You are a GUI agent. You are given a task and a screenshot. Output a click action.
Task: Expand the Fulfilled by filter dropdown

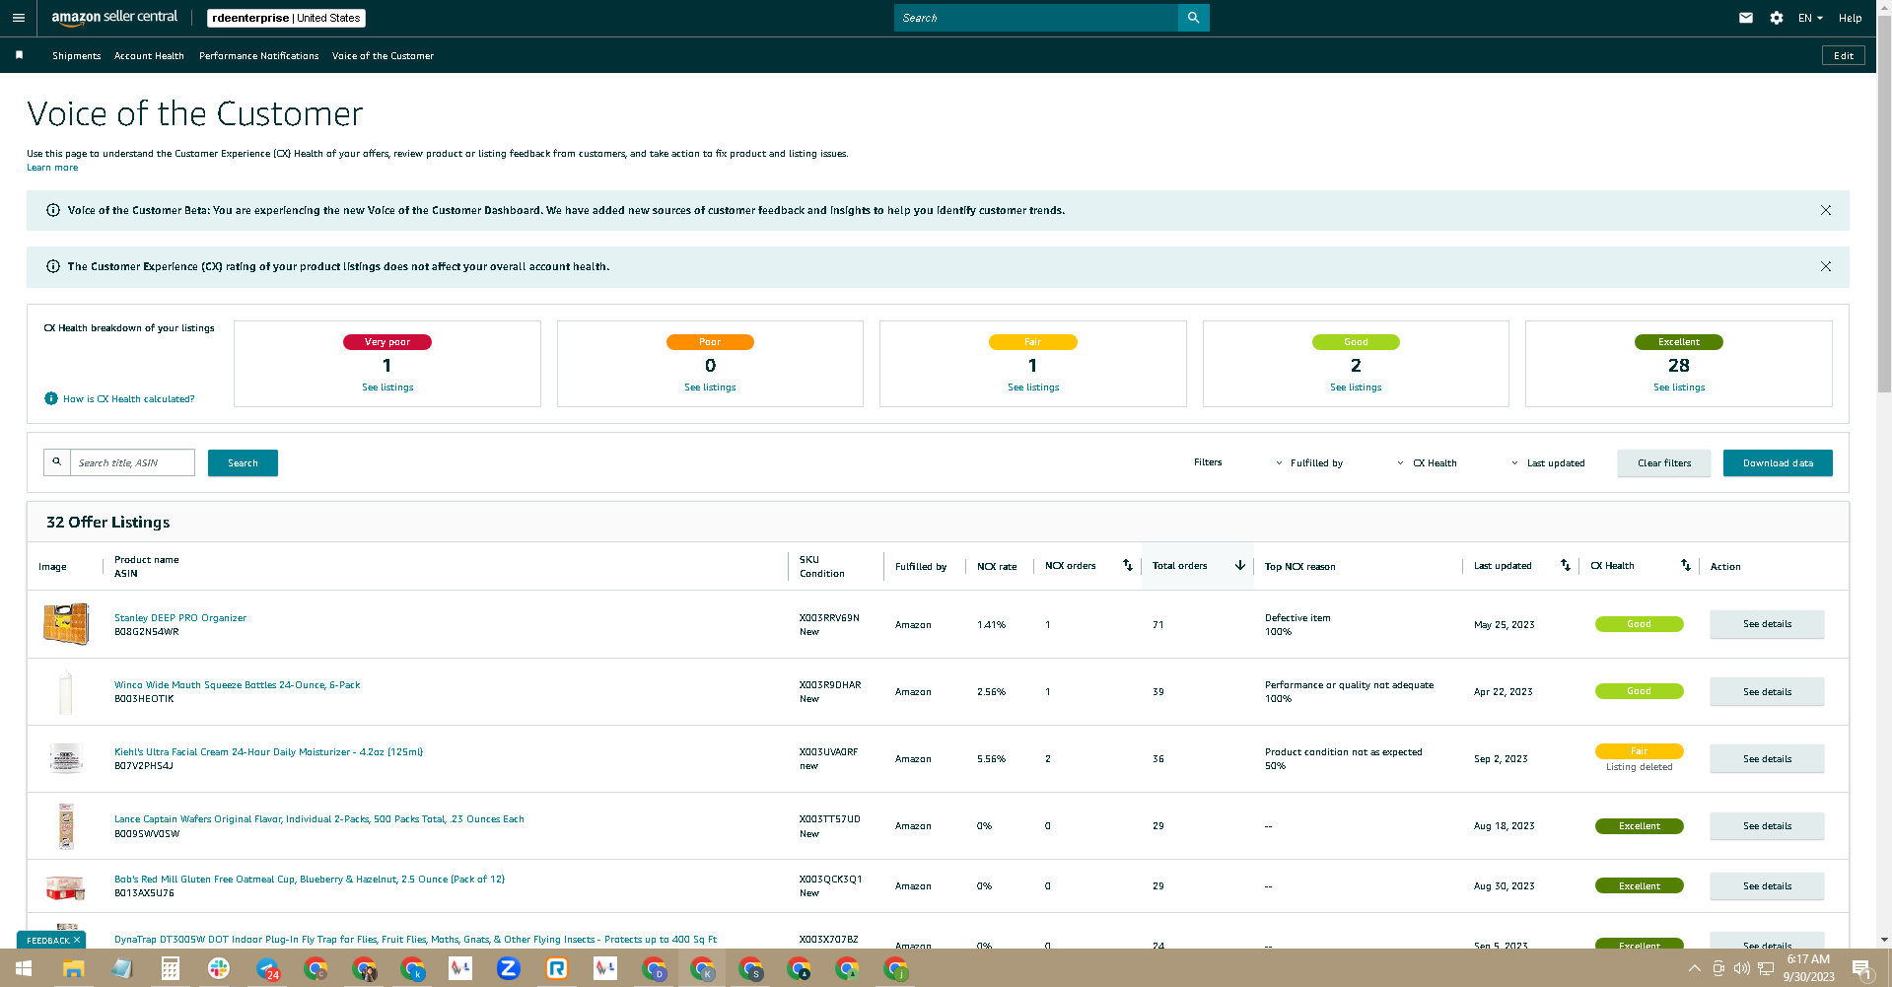pos(1309,462)
